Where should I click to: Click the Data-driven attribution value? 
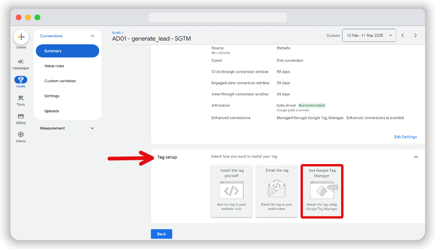tap(286, 105)
